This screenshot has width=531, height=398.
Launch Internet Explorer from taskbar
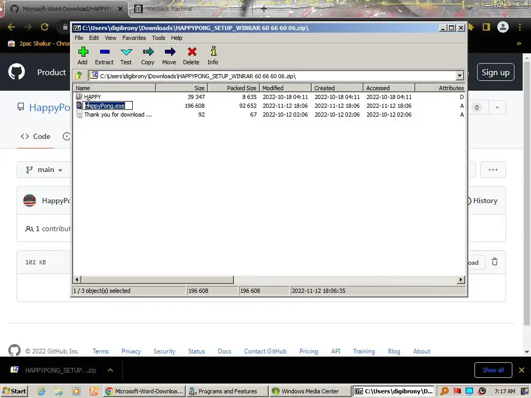(41, 391)
